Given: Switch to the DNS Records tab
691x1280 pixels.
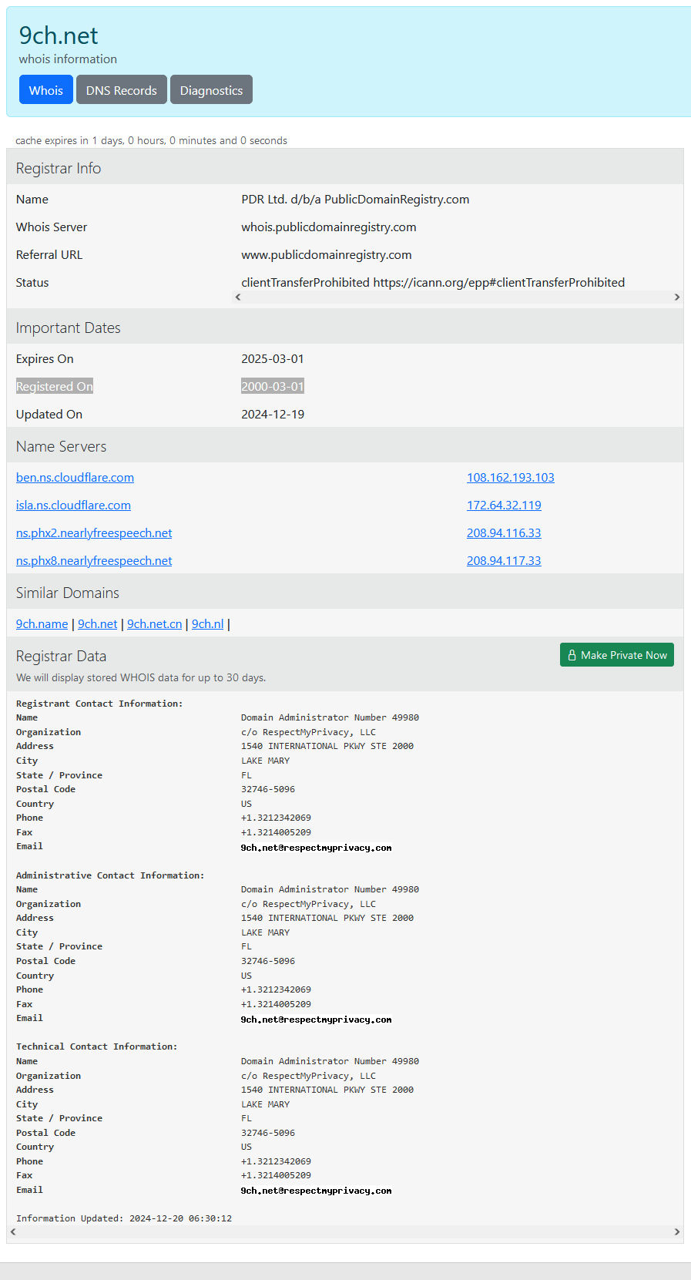Looking at the screenshot, I should click(122, 90).
